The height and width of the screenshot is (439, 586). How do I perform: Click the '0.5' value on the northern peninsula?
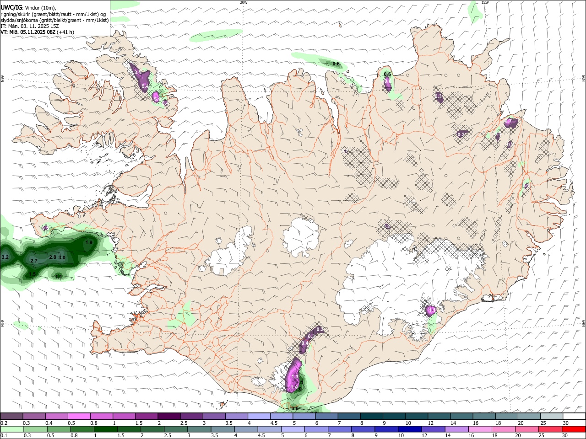click(387, 74)
